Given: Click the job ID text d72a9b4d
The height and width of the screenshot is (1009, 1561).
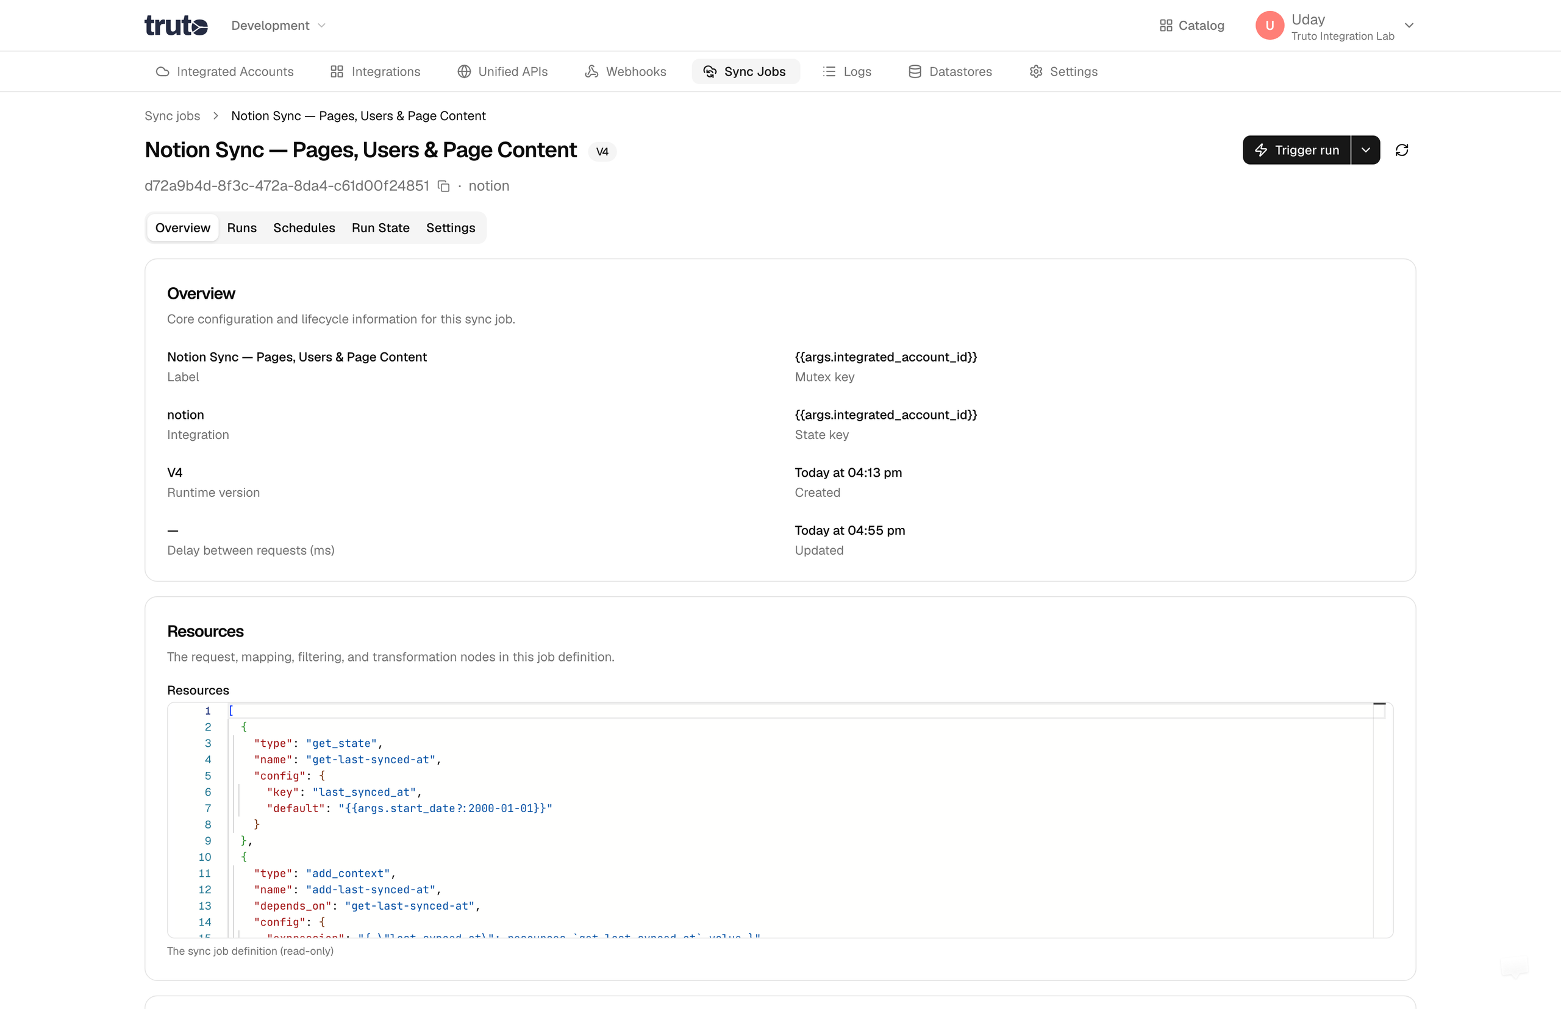Looking at the screenshot, I should (x=287, y=186).
